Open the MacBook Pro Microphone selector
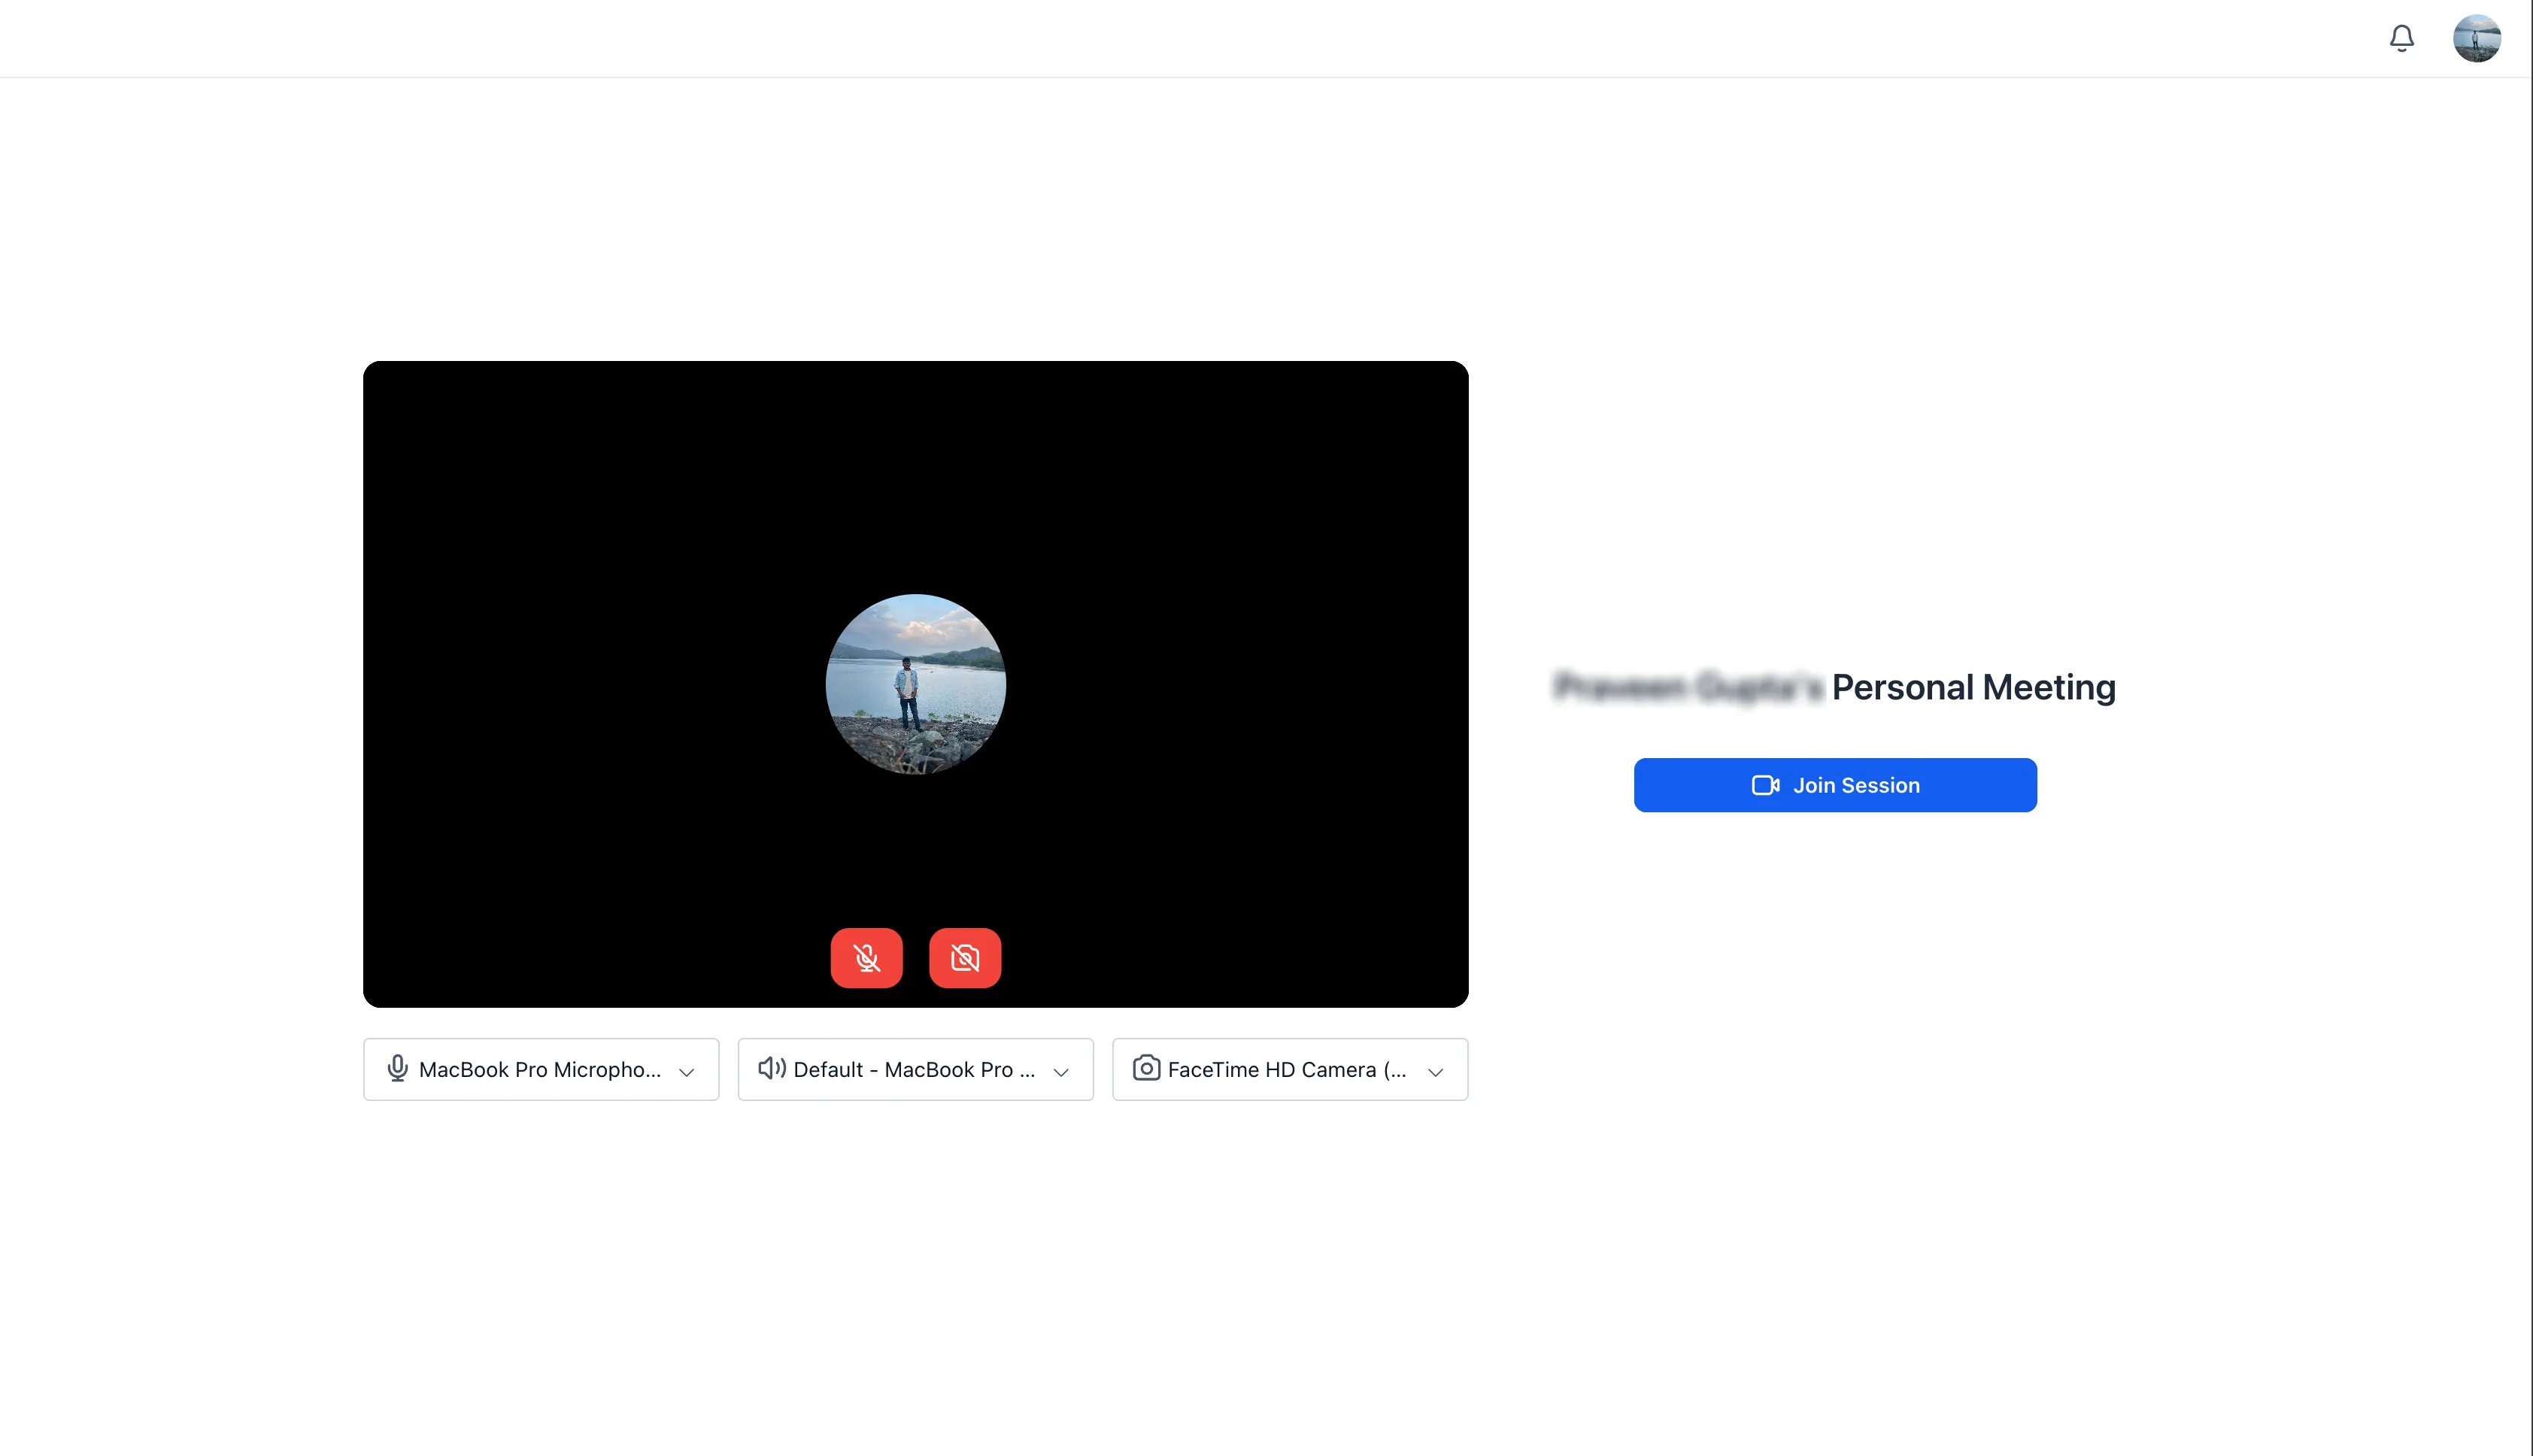The image size is (2533, 1456). (x=541, y=1069)
